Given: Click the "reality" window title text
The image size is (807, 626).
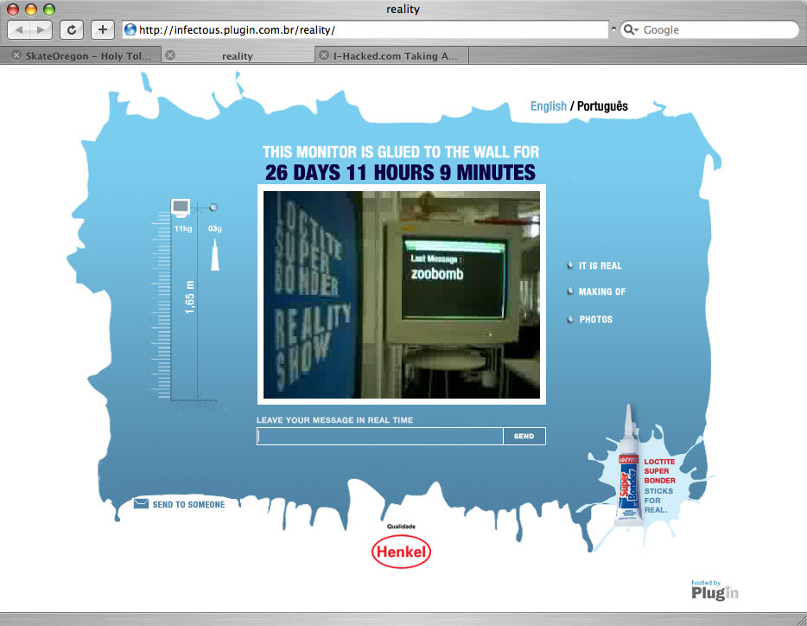Looking at the screenshot, I should [x=403, y=9].
